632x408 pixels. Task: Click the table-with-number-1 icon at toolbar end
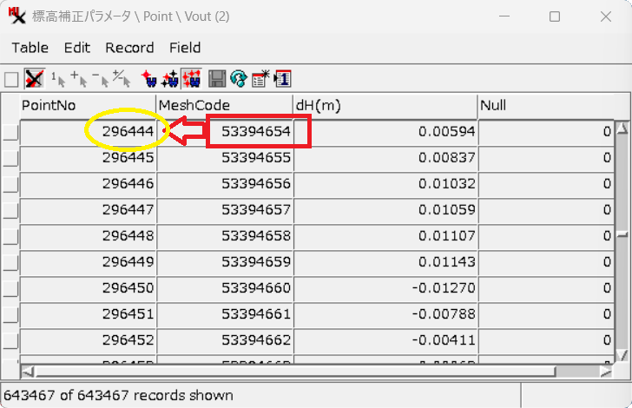(282, 79)
